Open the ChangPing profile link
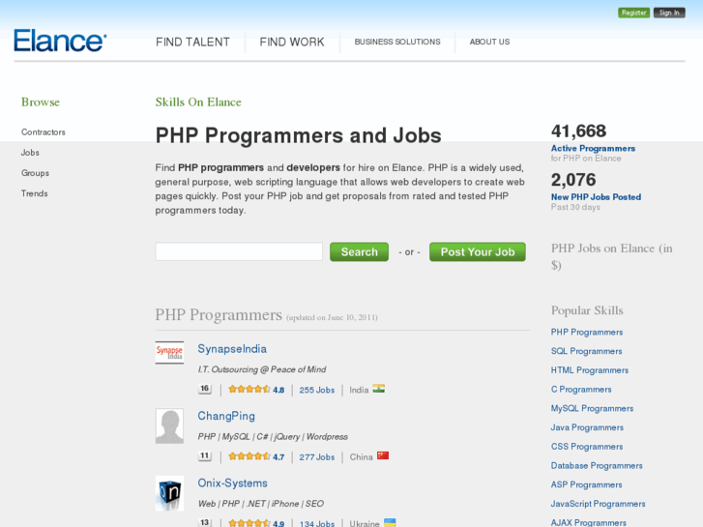The height and width of the screenshot is (527, 703). (x=226, y=416)
